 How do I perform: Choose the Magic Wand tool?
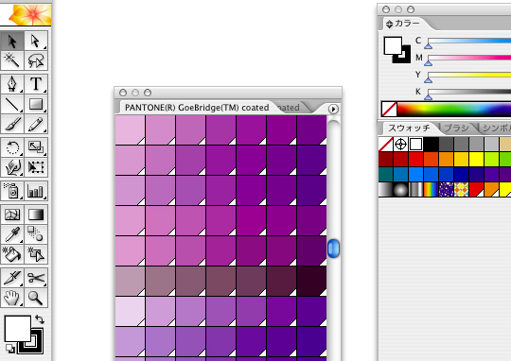click(x=12, y=60)
